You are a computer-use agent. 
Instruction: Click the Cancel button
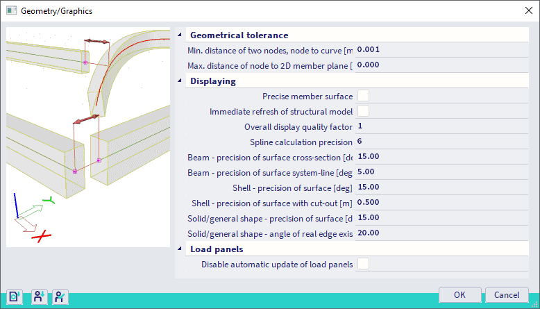coord(507,295)
